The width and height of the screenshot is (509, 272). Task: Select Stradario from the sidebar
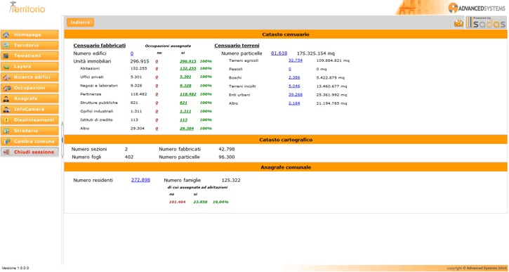[29, 131]
